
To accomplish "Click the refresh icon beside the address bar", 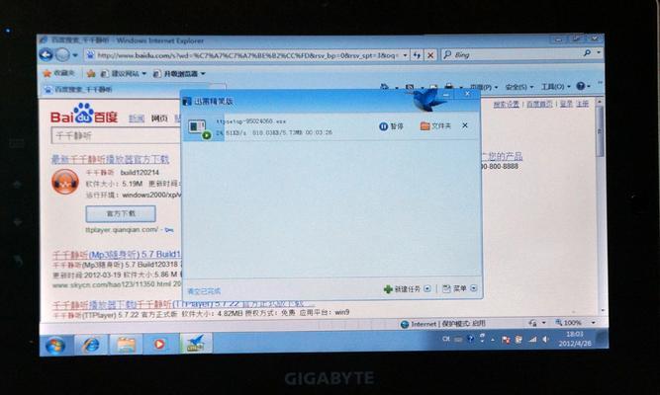I will [x=417, y=55].
